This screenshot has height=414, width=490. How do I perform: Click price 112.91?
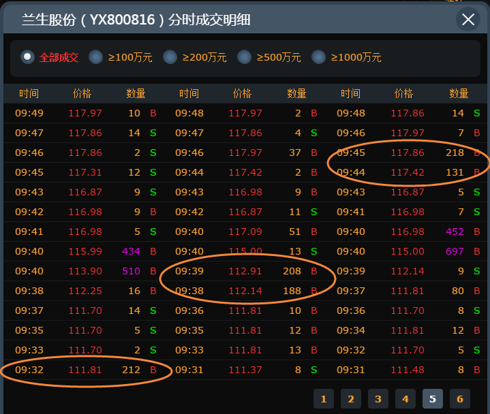[x=245, y=271]
